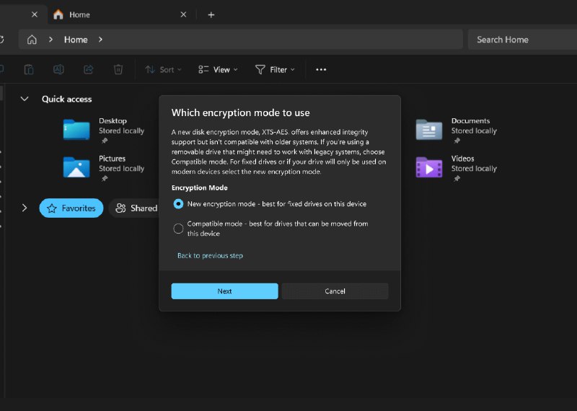Image resolution: width=577 pixels, height=411 pixels.
Task: Open the Desktop folder icon
Action: (76, 130)
